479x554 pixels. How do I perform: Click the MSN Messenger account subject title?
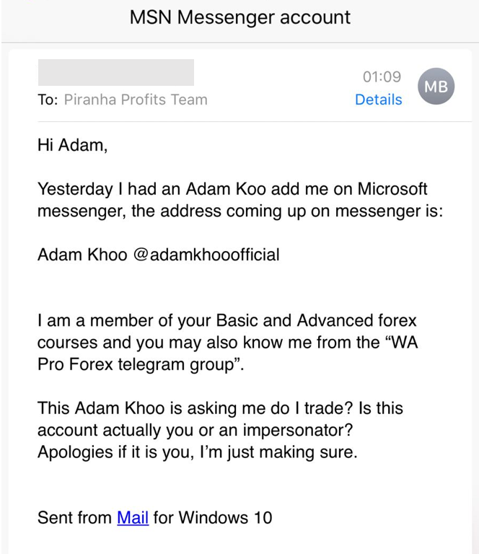[x=239, y=17]
